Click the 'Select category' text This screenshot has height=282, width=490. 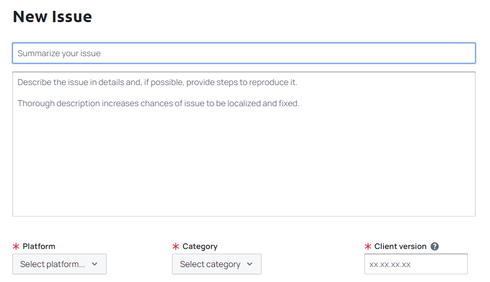210,264
